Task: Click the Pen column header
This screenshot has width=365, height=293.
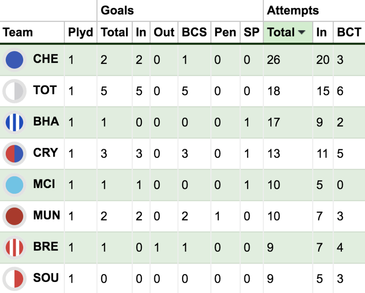Action: point(225,32)
